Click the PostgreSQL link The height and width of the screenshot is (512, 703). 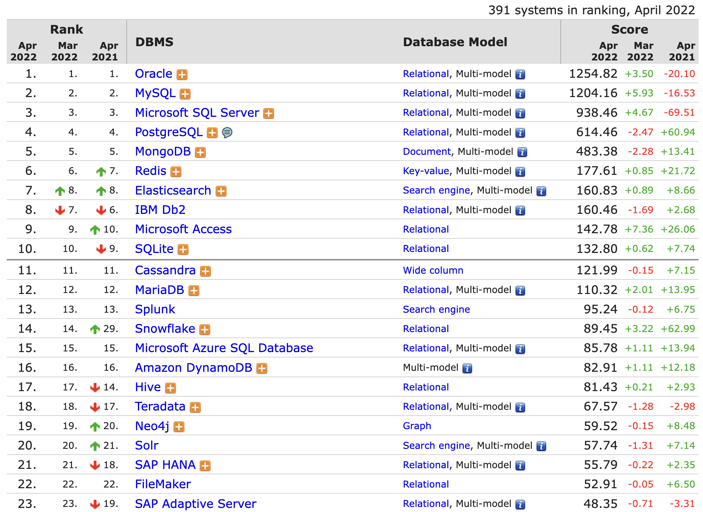[169, 132]
